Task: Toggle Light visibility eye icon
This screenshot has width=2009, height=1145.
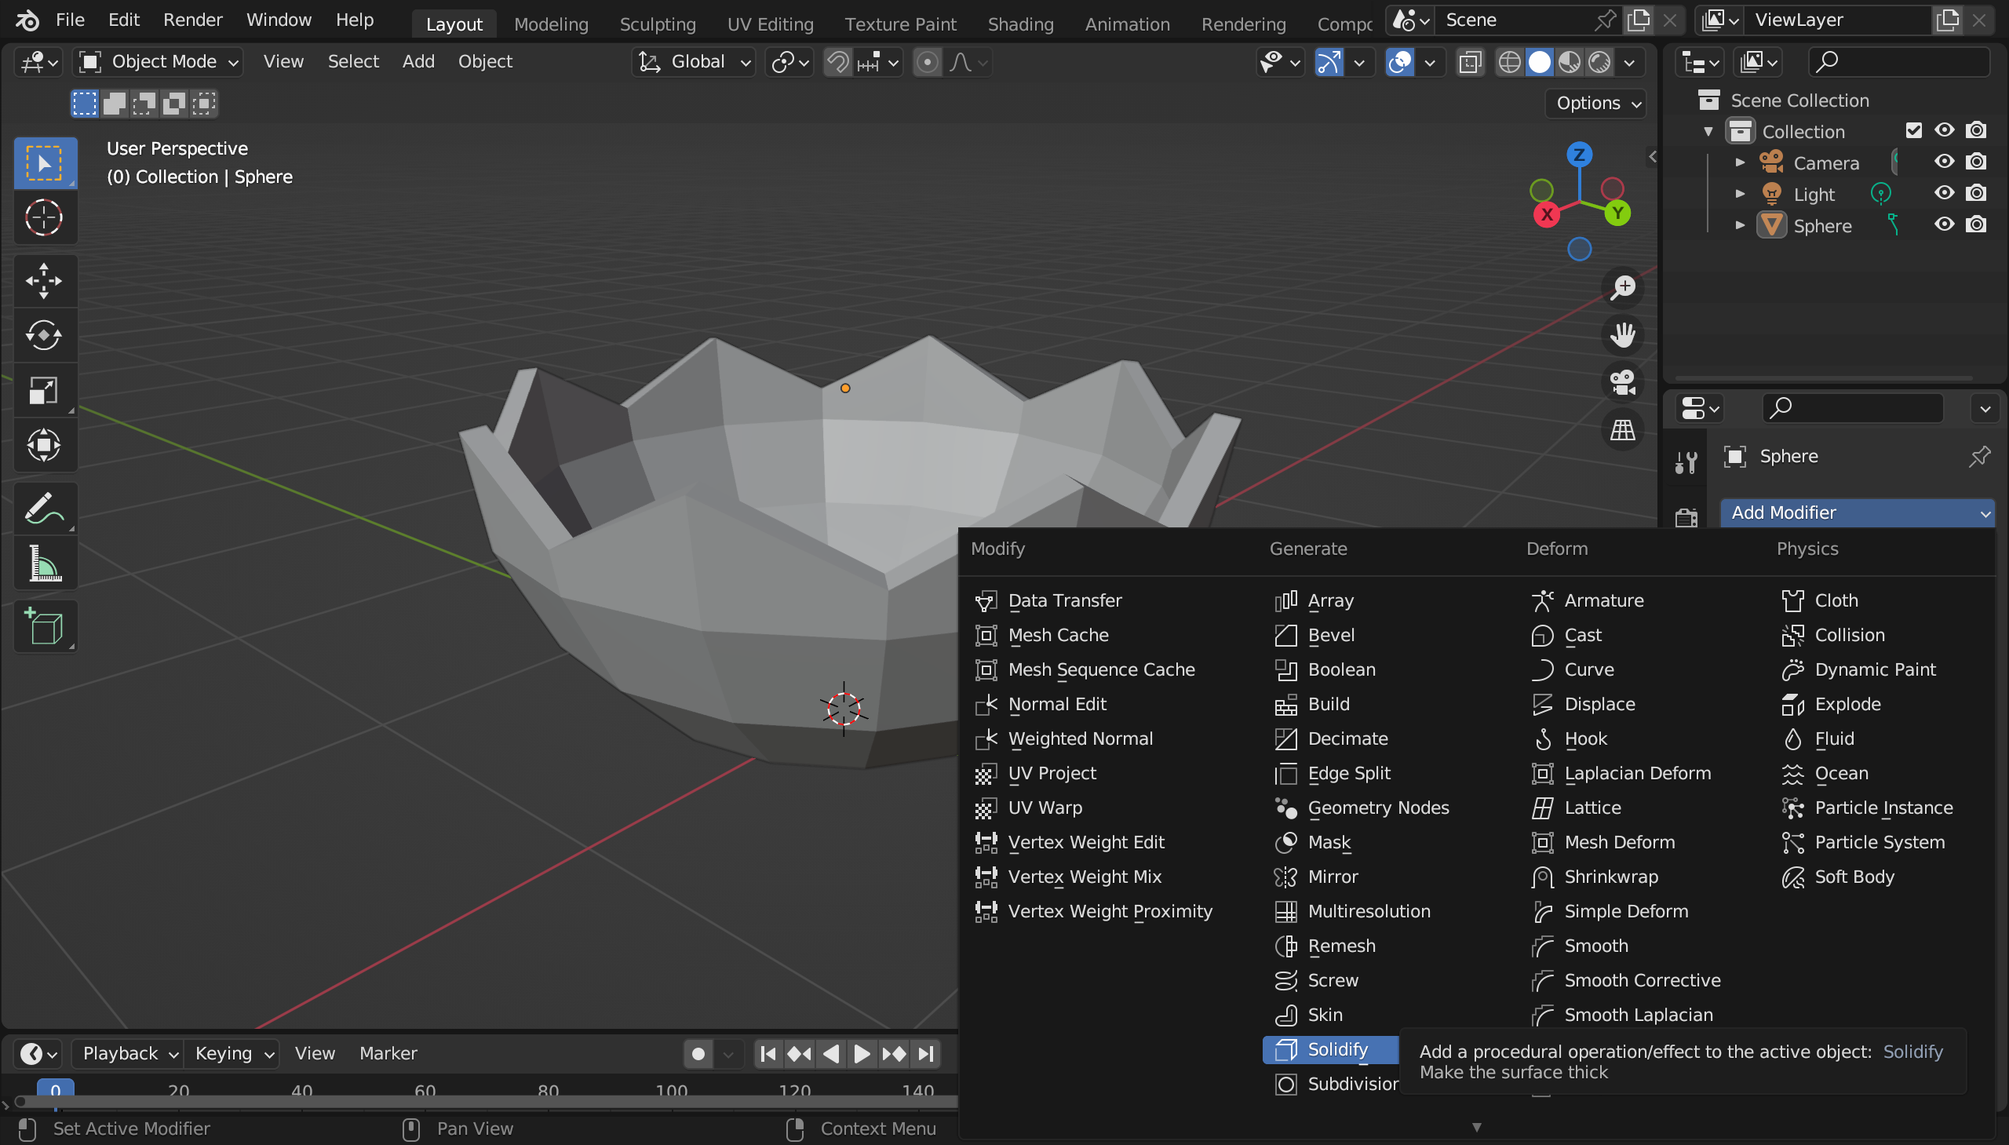Action: coord(1944,194)
